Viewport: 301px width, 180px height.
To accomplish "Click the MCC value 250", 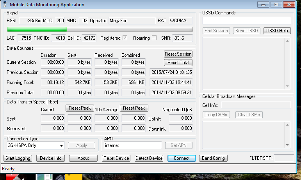I will (60, 21).
